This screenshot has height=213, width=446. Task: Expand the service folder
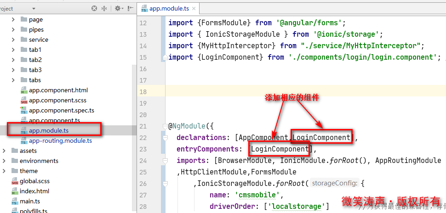pos(13,40)
